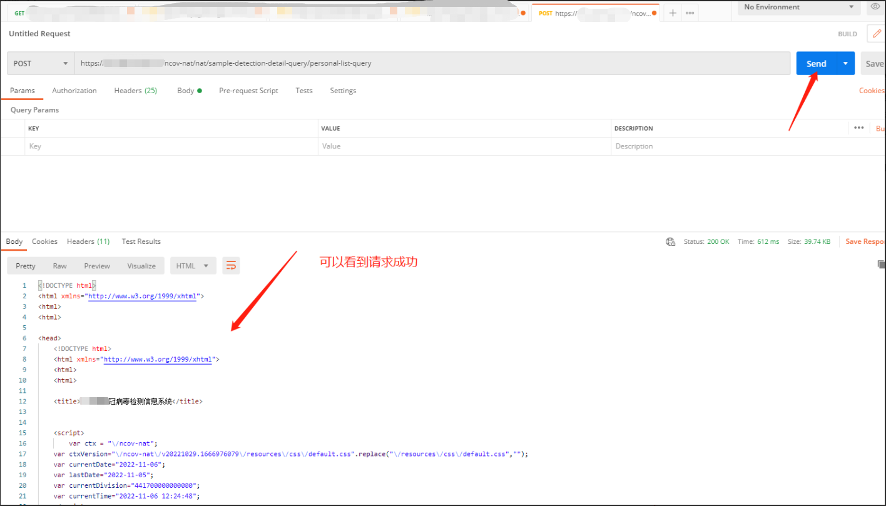Switch to the Test Results tab
Screen dimensions: 886x506
(141, 241)
